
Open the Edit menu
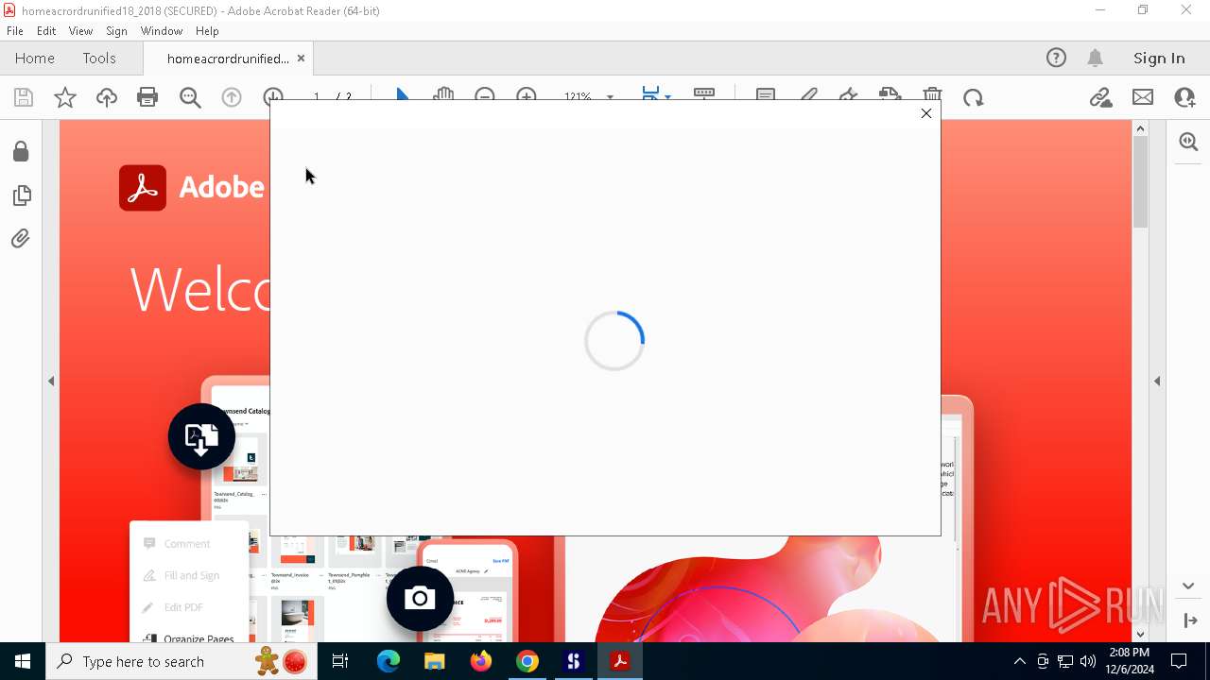(46, 31)
